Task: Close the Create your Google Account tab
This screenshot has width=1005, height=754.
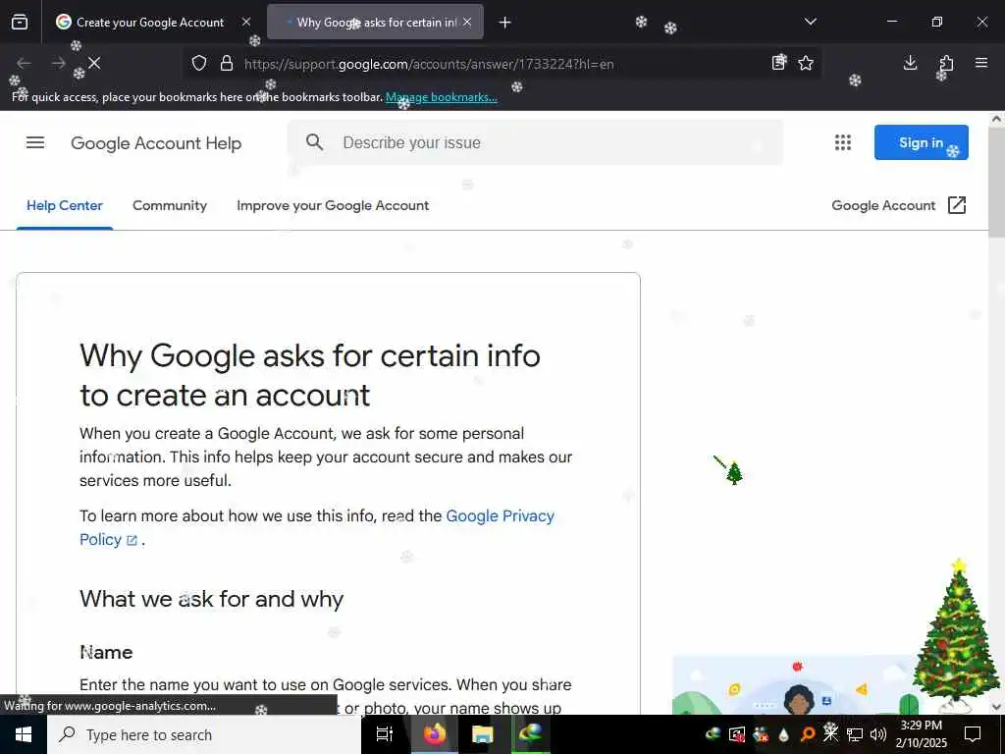Action: (246, 23)
